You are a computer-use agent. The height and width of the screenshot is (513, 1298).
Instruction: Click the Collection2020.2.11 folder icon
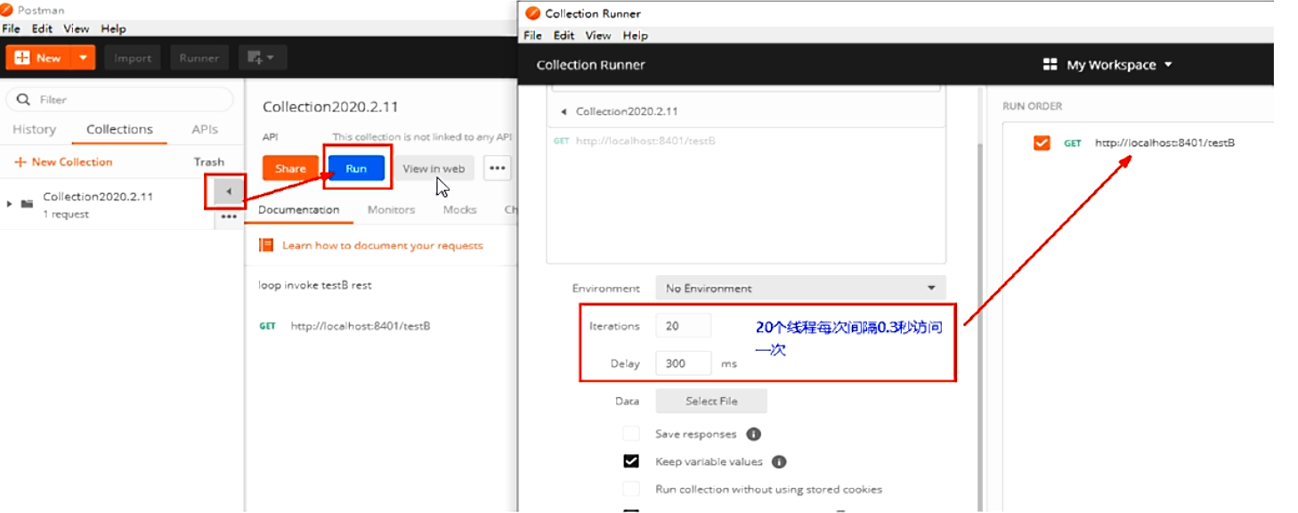27,204
